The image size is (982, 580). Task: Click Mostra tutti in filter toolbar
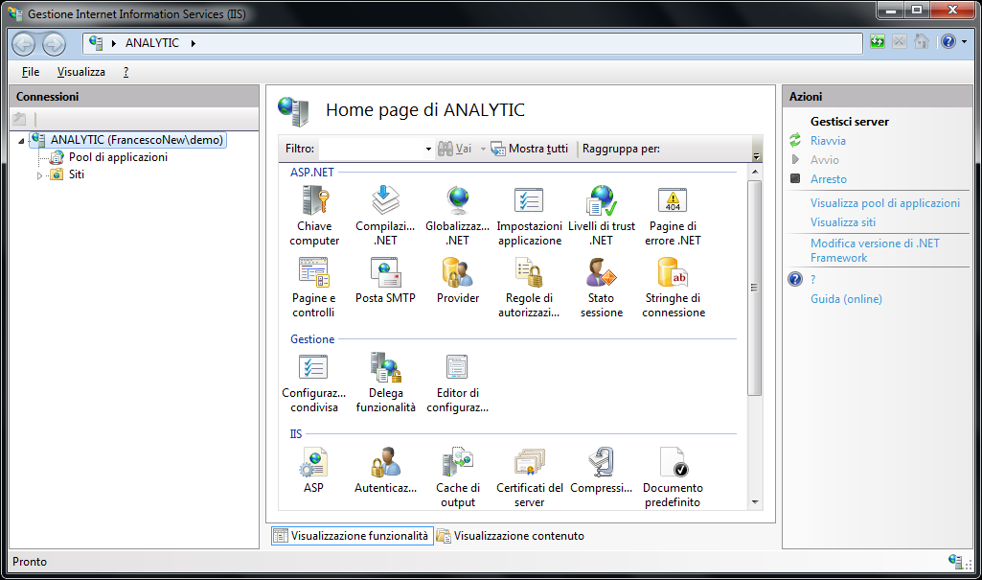coord(530,149)
